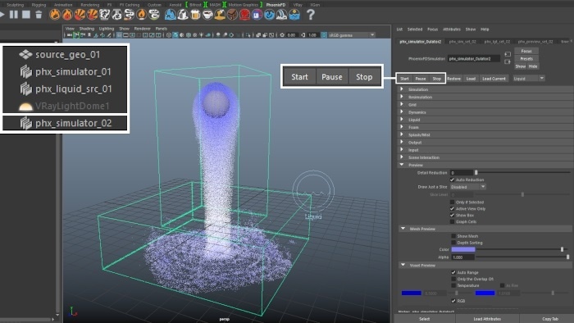Click the select camera icon in viewport toolbar
This screenshot has width=574, height=323.
(69, 35)
